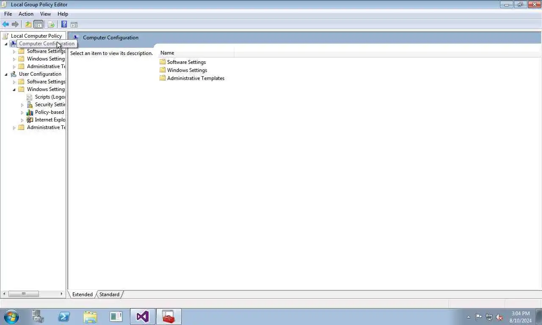542x325 pixels.
Task: Select the User Configuration tree icon
Action: [13, 74]
